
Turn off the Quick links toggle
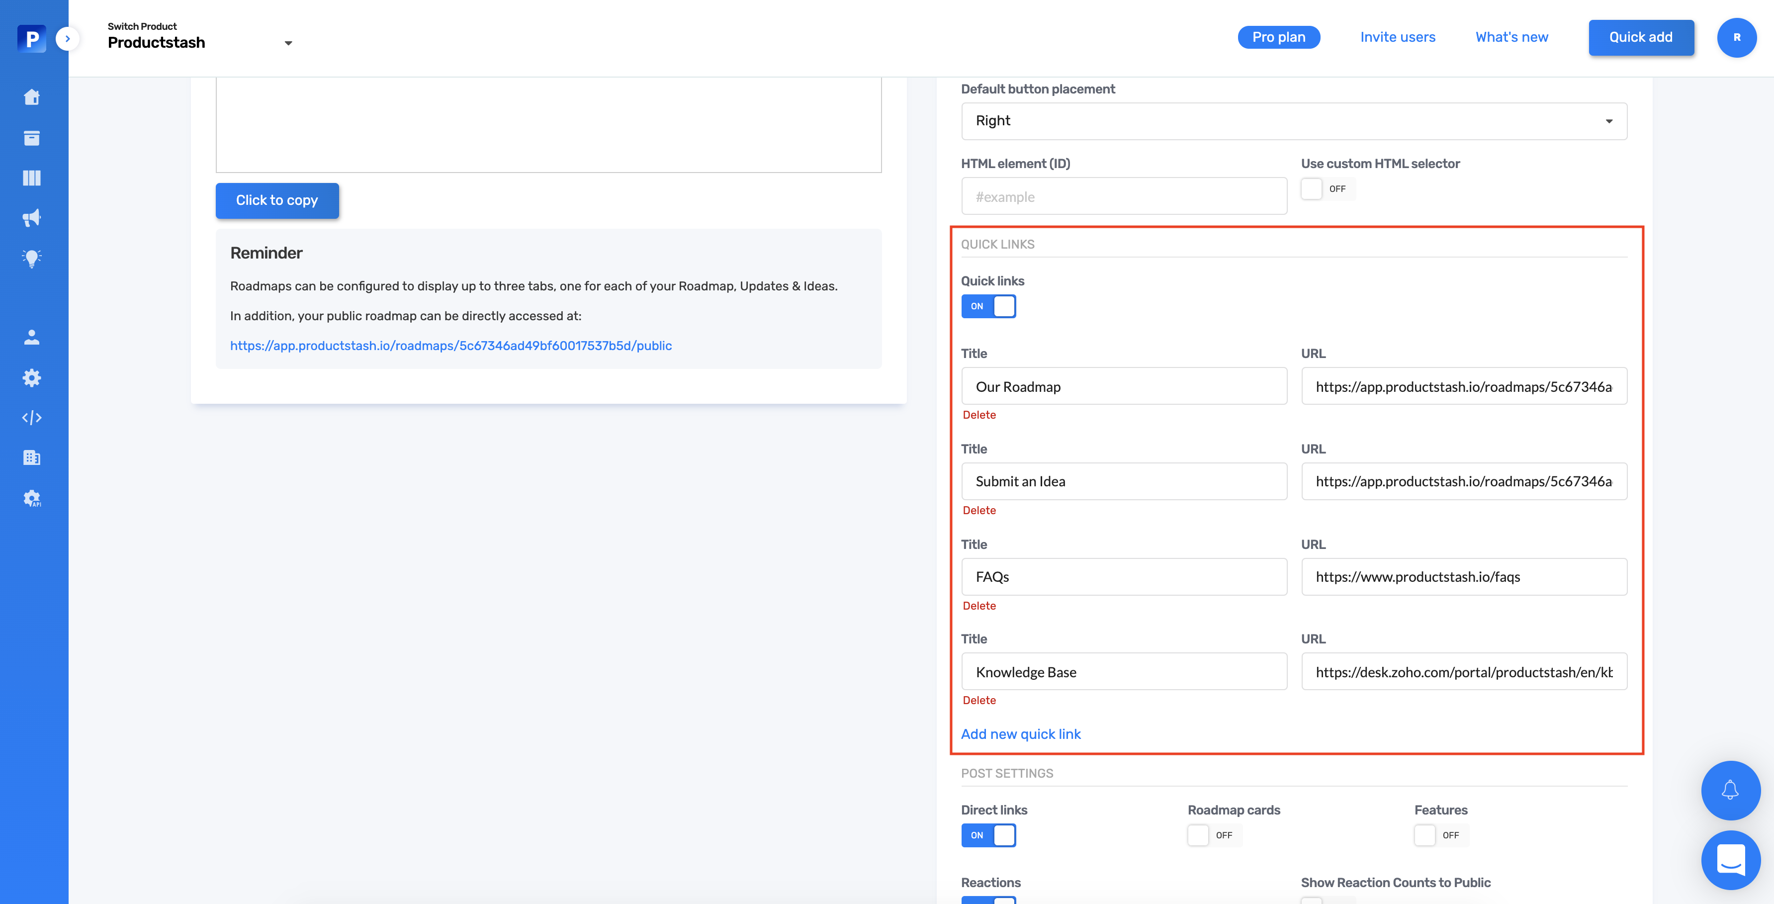(x=988, y=306)
